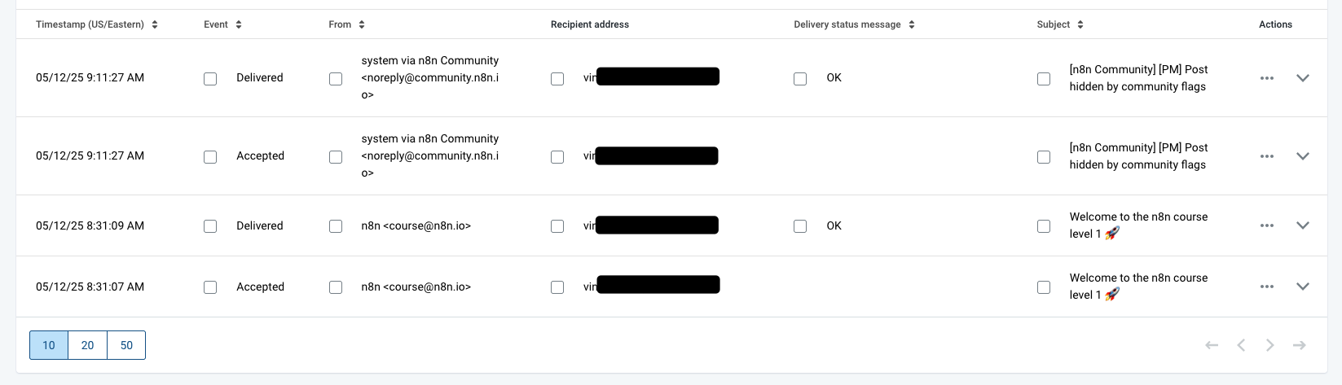Viewport: 1342px width, 385px height.
Task: Open actions menu for 8:31:07 AM row
Action: [1267, 287]
